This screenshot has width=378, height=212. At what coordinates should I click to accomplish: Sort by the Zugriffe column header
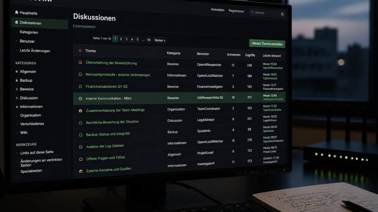(250, 55)
